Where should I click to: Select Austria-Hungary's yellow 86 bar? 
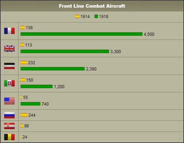(x=22, y=126)
